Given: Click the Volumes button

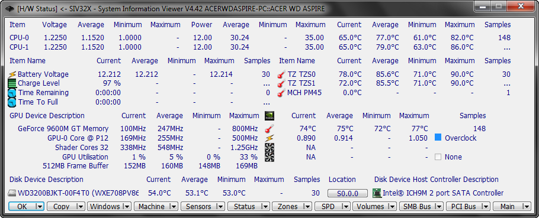Looking at the screenshot, I should click(375, 206).
